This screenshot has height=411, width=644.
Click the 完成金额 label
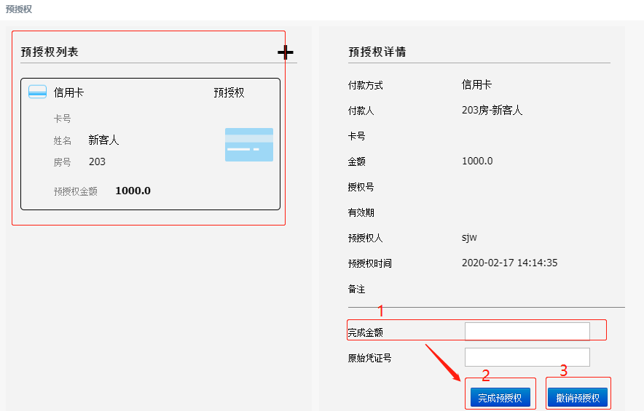pyautogui.click(x=366, y=332)
